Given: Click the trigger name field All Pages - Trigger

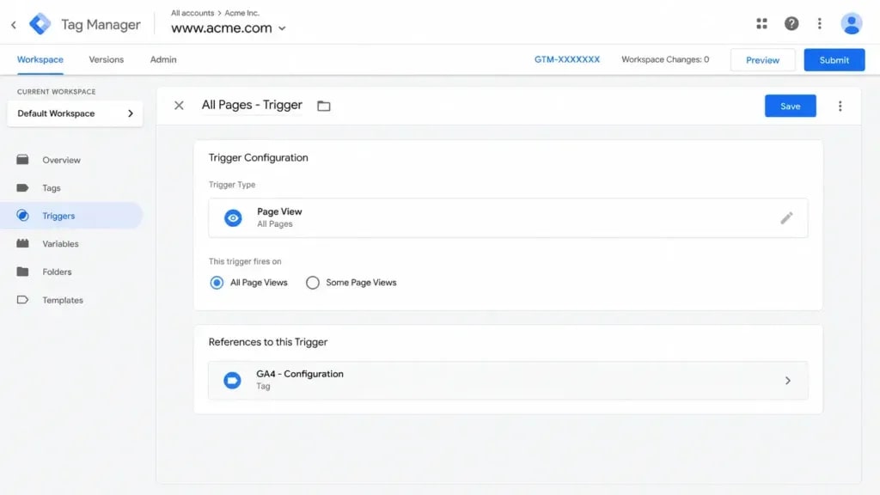Looking at the screenshot, I should point(252,105).
